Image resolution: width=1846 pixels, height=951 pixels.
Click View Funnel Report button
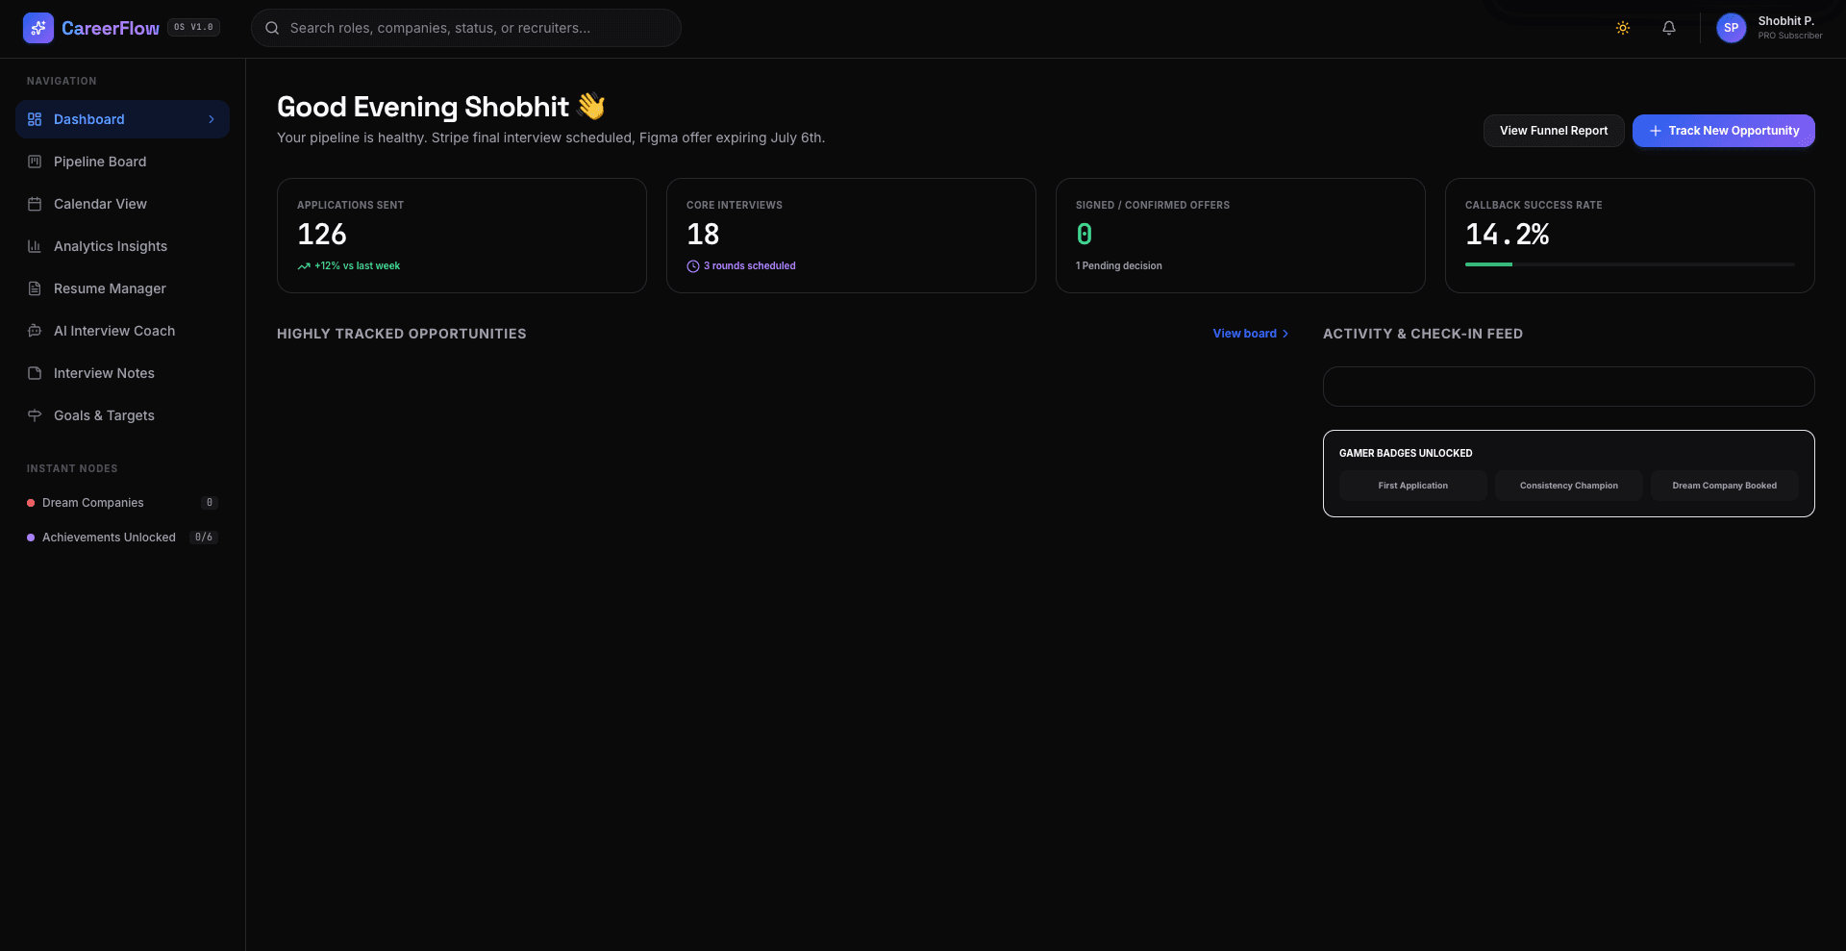pyautogui.click(x=1554, y=131)
